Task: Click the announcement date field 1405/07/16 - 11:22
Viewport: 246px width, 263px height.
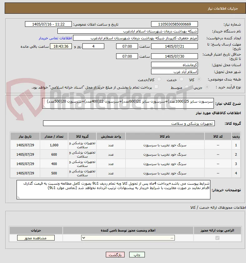Action: 48,24
